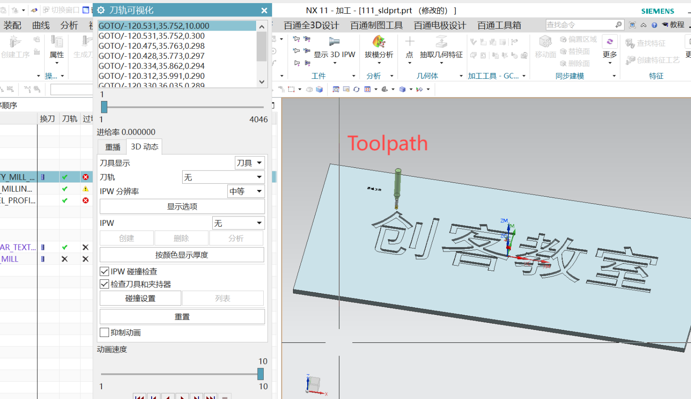Expand the 工件 group arrow

tap(354, 76)
